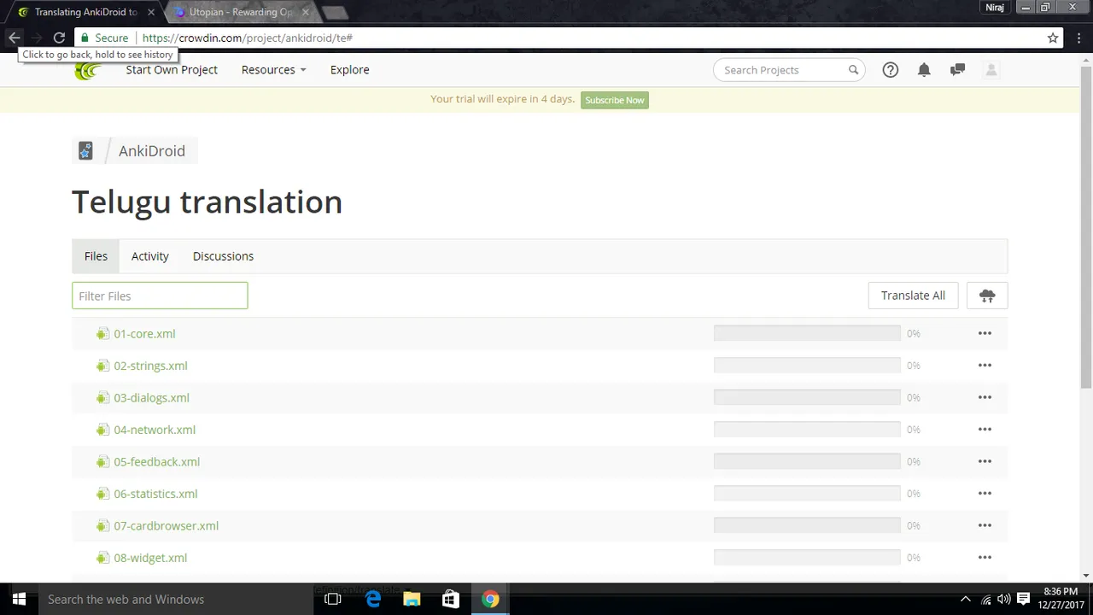Image resolution: width=1093 pixels, height=615 pixels.
Task: Switch to the Activity tab
Action: click(x=150, y=256)
